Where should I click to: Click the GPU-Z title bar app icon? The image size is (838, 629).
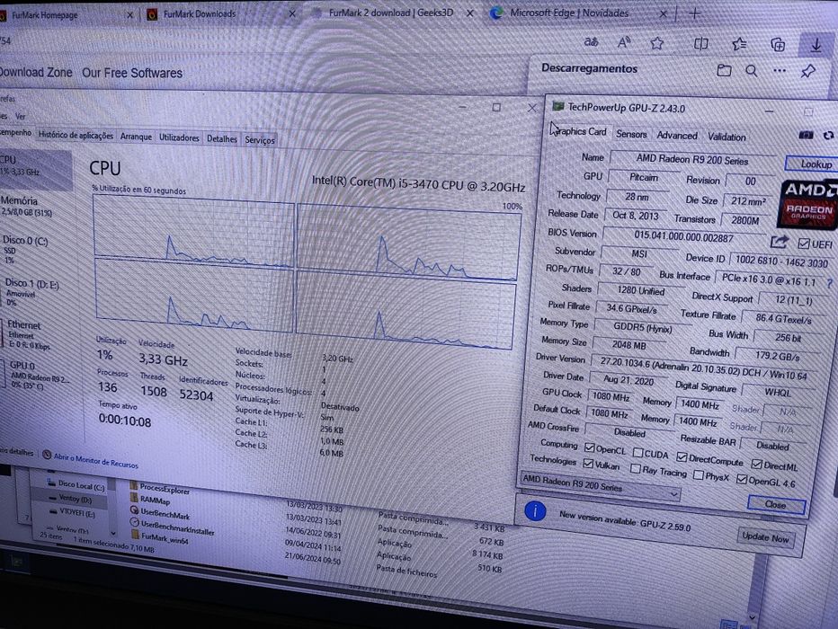click(558, 106)
